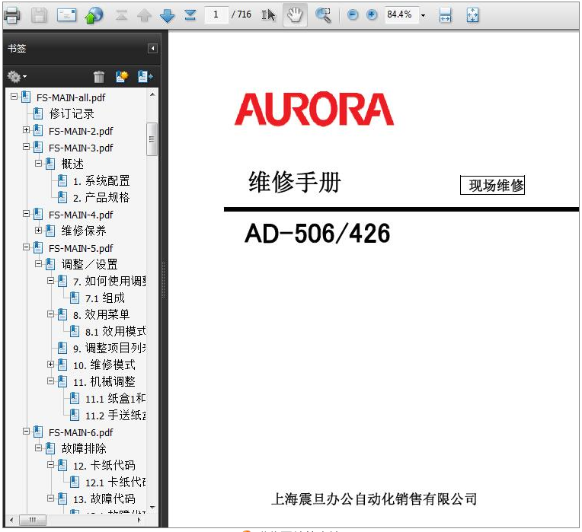Click bookmark panel scroll down arrow
The width and height of the screenshot is (582, 532).
point(152,507)
